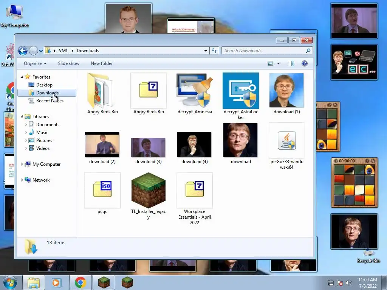Click the '13 items' text in details pane
Image resolution: width=387 pixels, height=290 pixels.
(56, 243)
